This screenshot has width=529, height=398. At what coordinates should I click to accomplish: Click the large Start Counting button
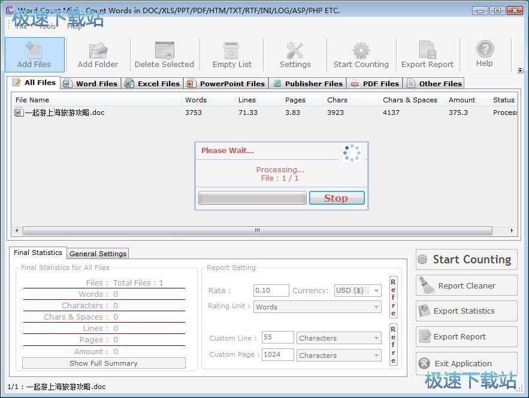pyautogui.click(x=466, y=260)
